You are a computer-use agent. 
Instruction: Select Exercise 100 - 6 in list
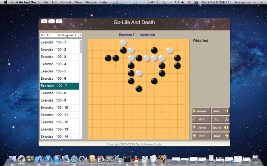coord(60,79)
